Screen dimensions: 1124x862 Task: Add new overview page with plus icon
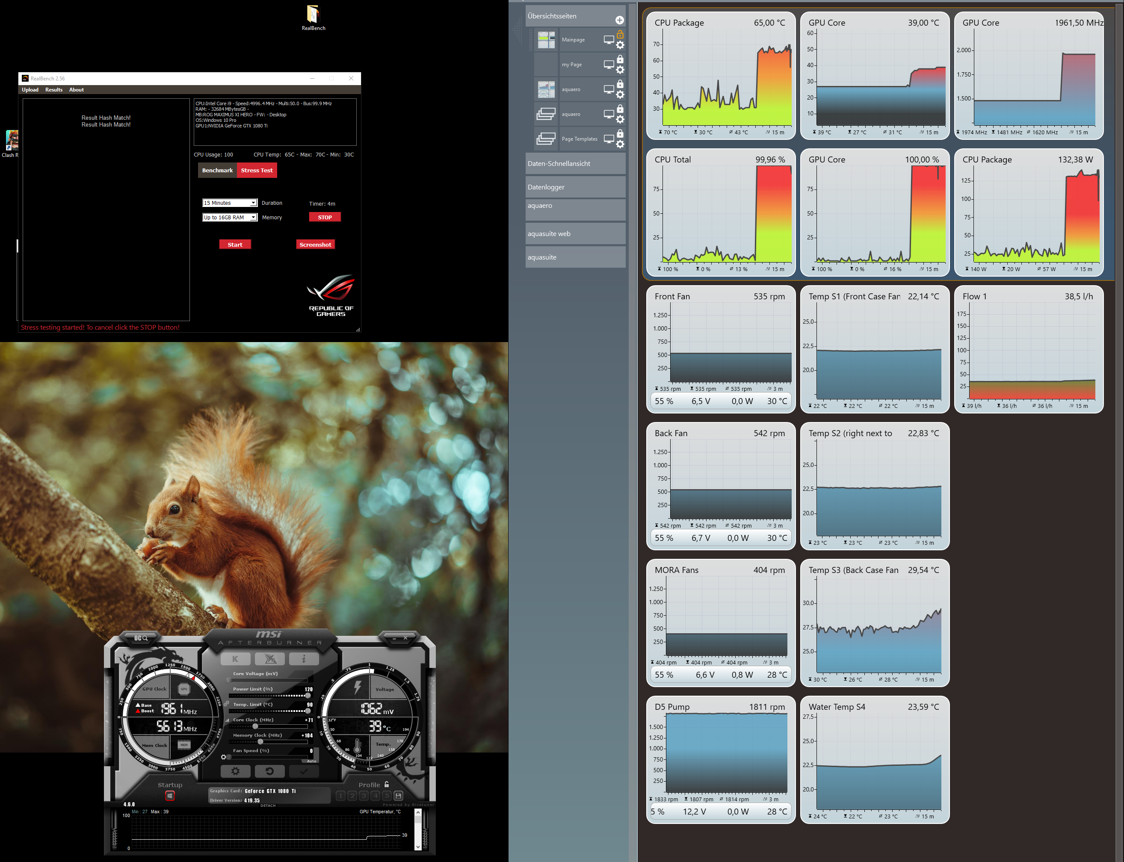point(619,20)
